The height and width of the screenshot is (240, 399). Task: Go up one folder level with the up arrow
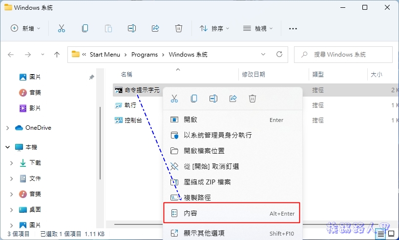click(x=57, y=55)
